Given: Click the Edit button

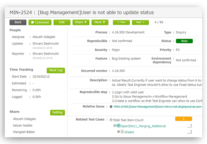Looking at the screenshot, I should 62,22.
